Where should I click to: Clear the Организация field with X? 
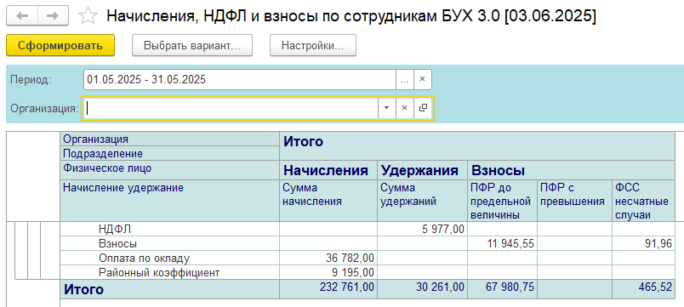click(x=404, y=108)
